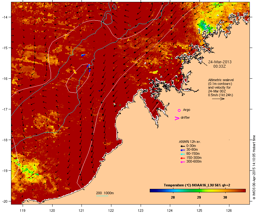258x213 pixels.
Task: Click the longitude label 126
Action: pos(229,210)
